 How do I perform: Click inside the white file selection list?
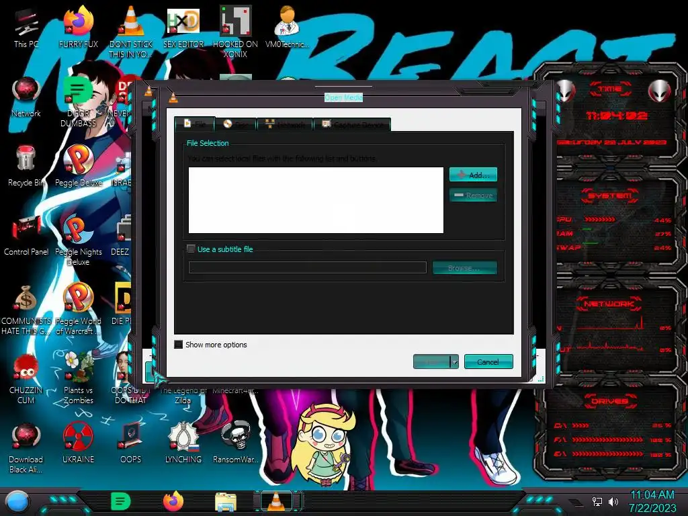tap(316, 200)
